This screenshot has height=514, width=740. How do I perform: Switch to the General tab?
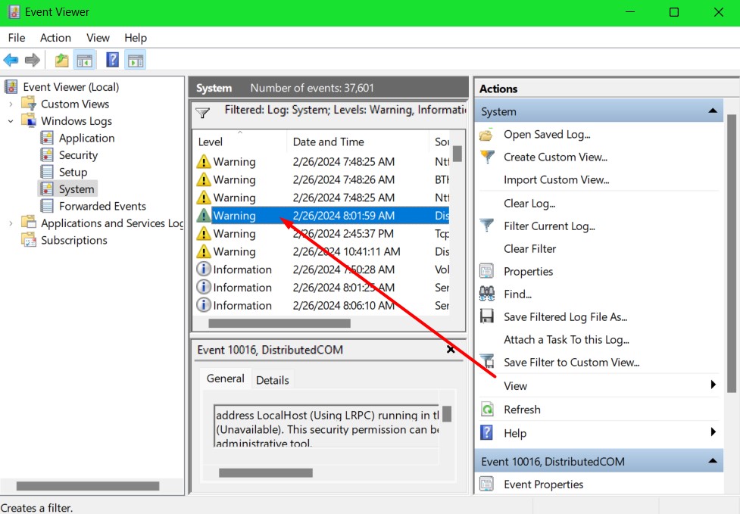(225, 378)
